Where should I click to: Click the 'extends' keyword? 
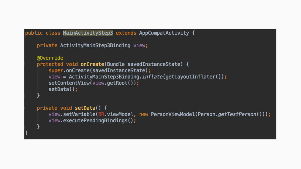coord(126,33)
